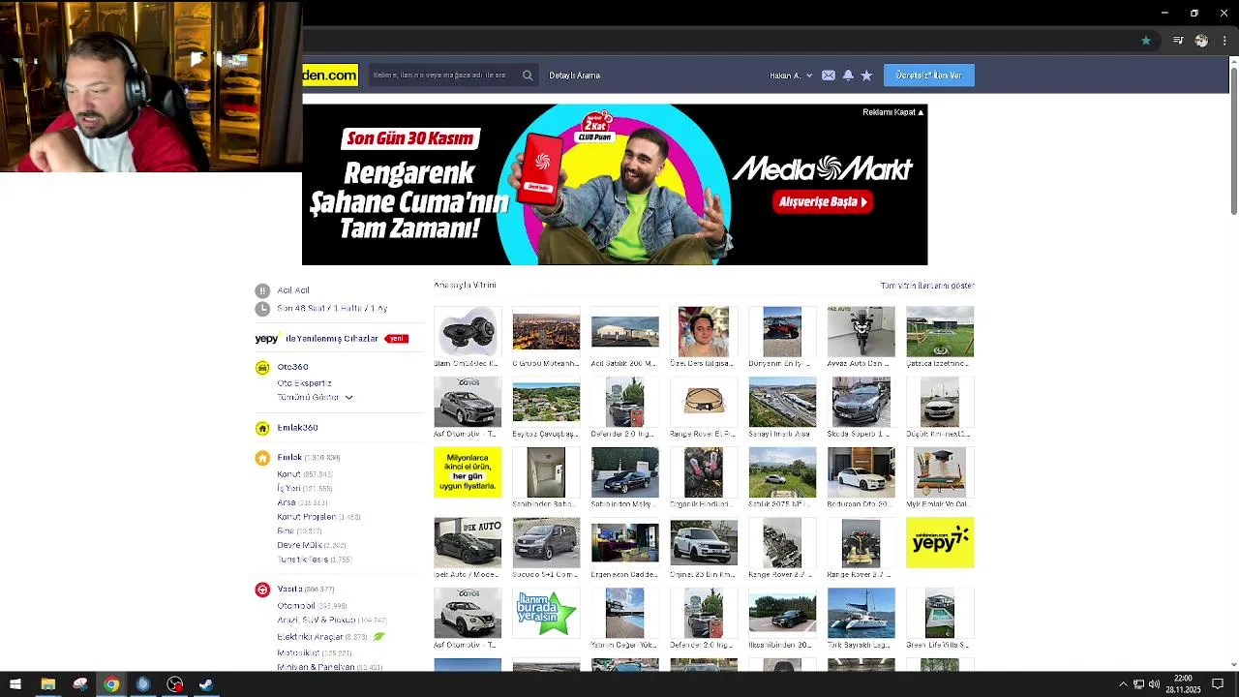Open the messages envelope icon
Image resolution: width=1239 pixels, height=697 pixels.
829,76
